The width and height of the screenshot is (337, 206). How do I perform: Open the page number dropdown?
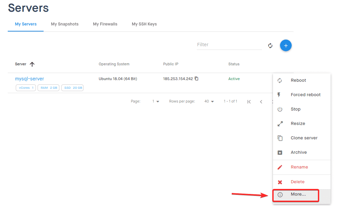[x=156, y=101]
